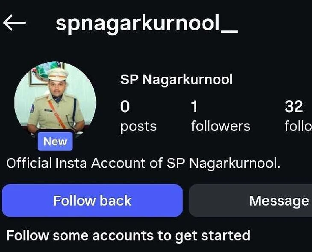Click the officer's cap in profile photo

coord(58,75)
